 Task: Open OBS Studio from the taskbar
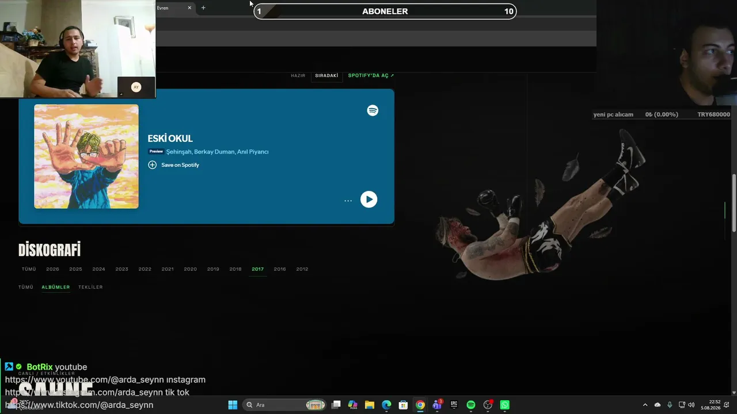pos(488,405)
